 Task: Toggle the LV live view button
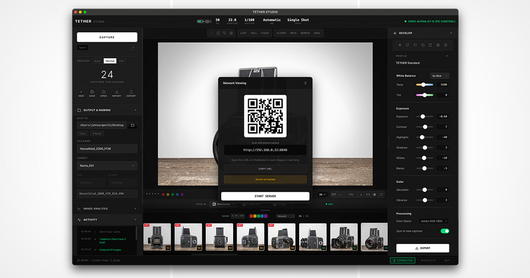coord(133,48)
